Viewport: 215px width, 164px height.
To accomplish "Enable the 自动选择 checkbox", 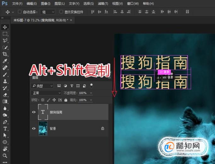I will (x=20, y=12).
